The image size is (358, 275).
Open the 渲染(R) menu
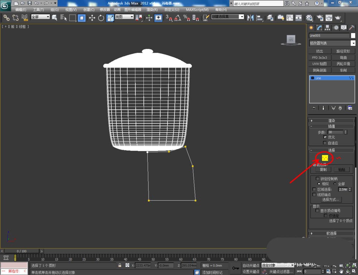(x=152, y=10)
